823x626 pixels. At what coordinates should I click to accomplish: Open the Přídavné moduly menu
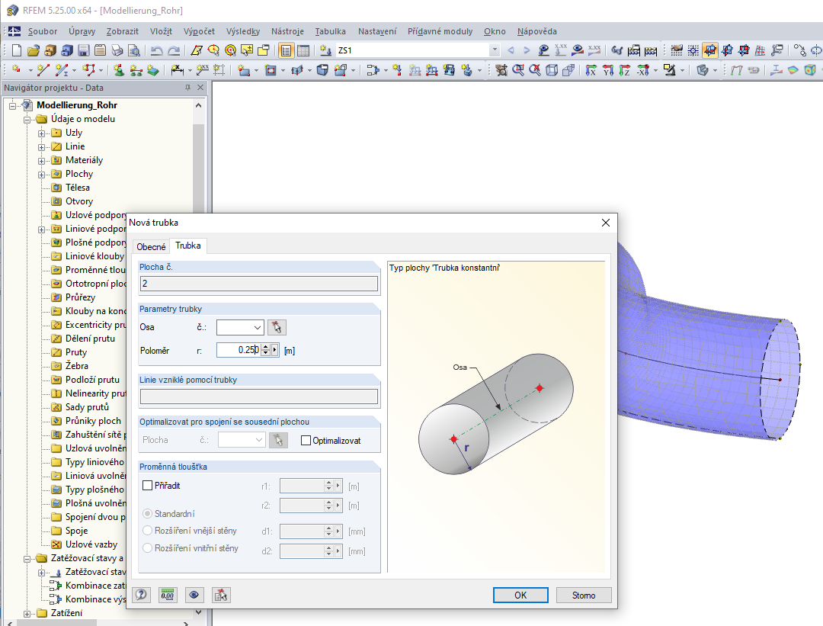(x=440, y=31)
